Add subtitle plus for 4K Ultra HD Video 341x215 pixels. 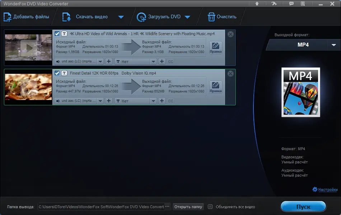click(x=162, y=62)
